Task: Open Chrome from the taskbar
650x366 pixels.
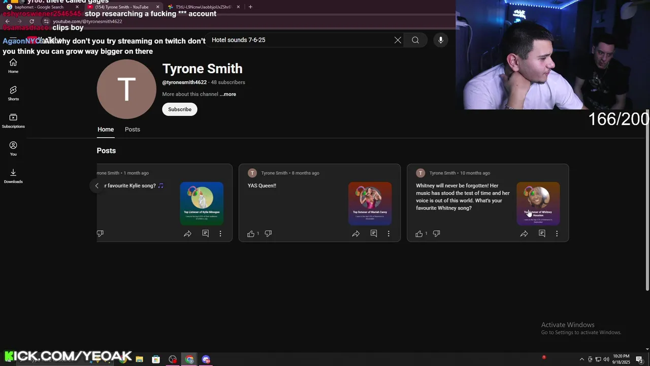Action: 189,359
